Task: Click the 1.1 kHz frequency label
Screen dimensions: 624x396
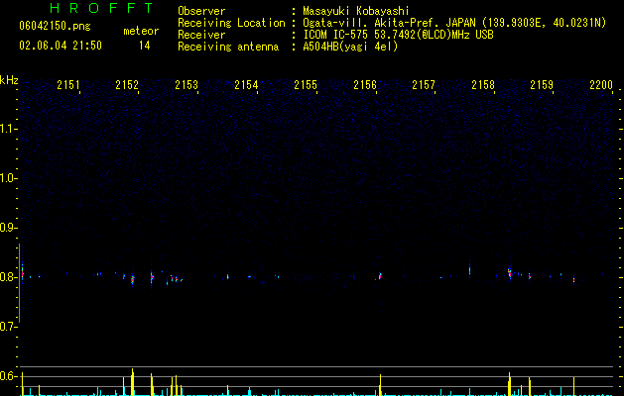Action: click(8, 129)
